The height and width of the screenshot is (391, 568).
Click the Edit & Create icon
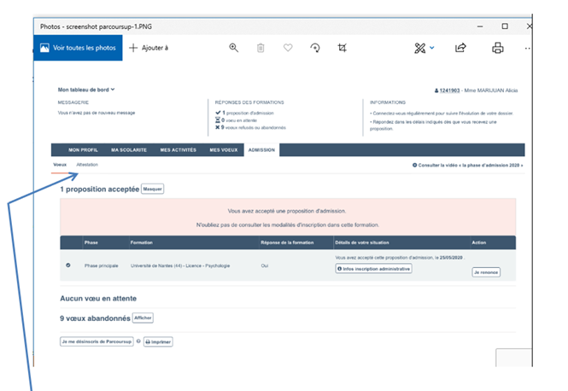tap(419, 48)
